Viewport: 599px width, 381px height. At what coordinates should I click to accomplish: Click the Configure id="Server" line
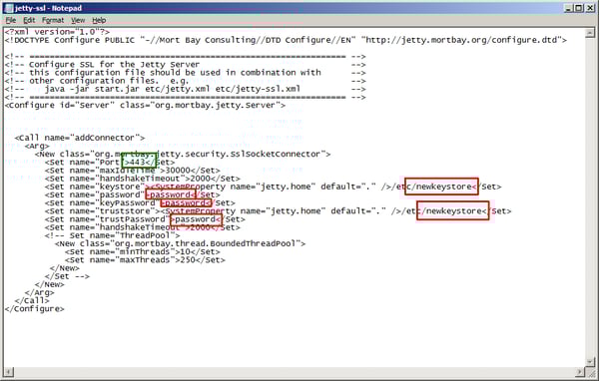click(145, 105)
